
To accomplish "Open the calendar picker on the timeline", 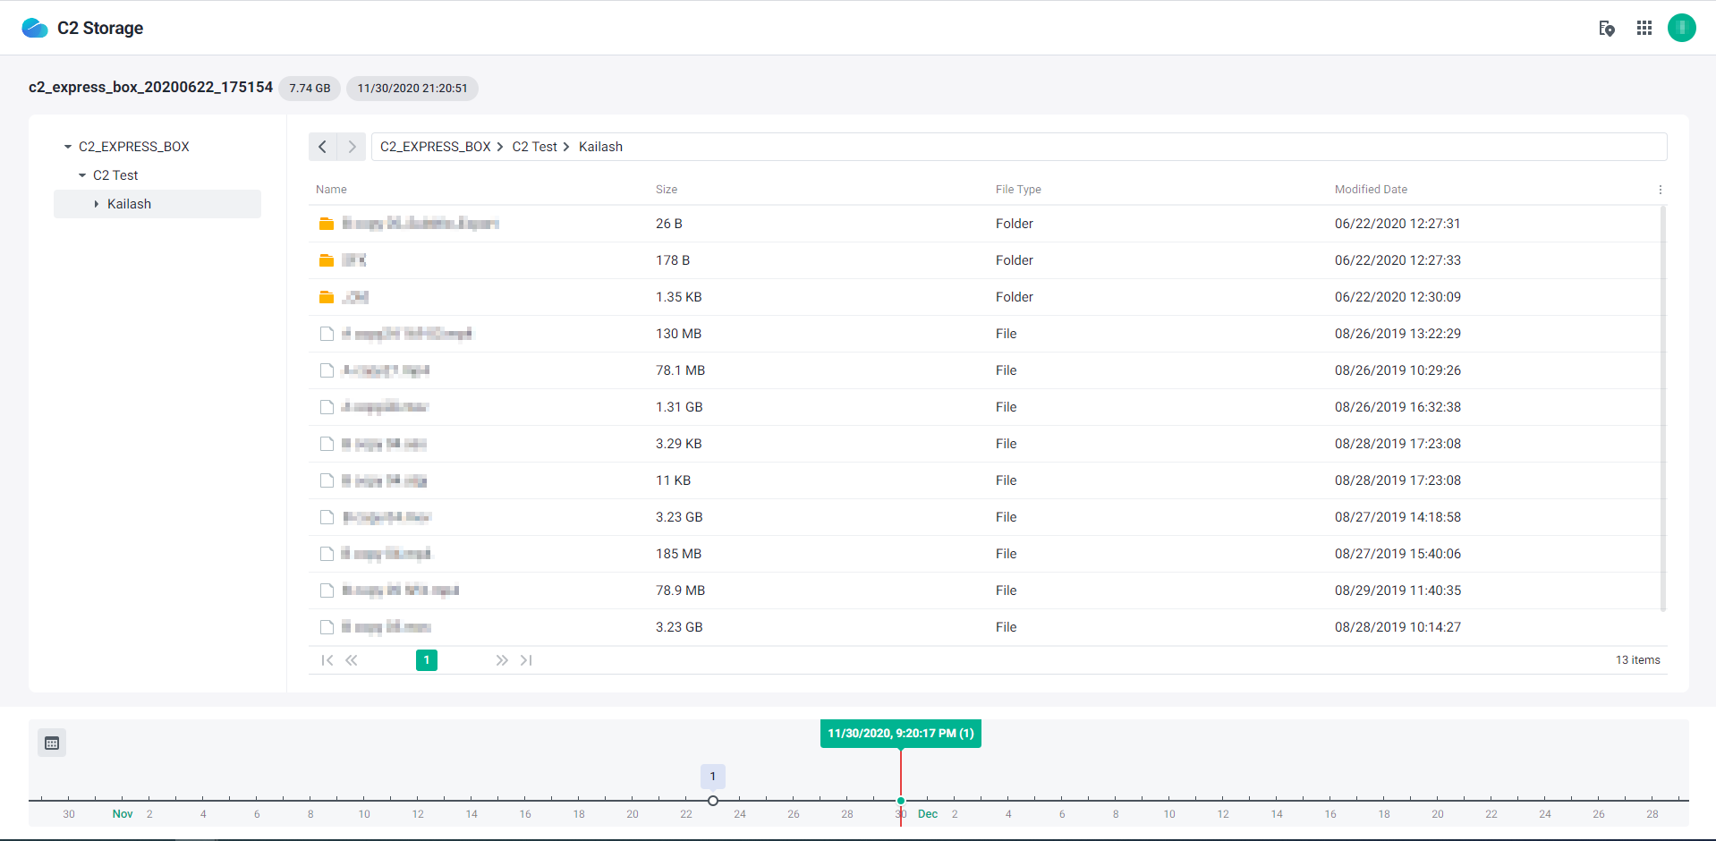I will click(51, 742).
